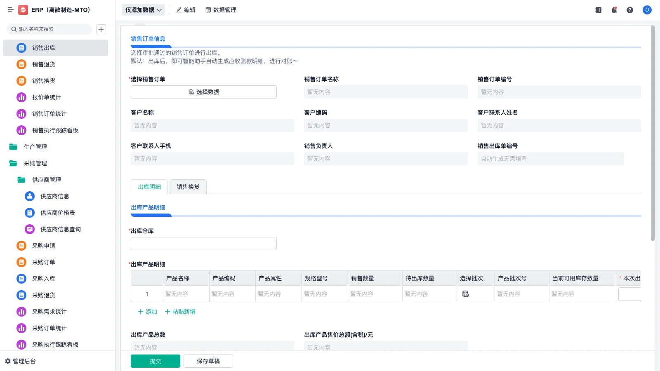
Task: Submit the form via 提交 button
Action: pos(155,361)
